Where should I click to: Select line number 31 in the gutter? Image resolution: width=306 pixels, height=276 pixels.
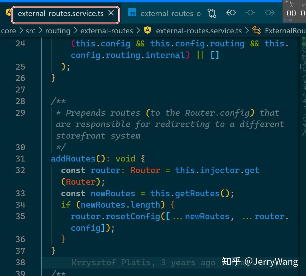(20, 159)
